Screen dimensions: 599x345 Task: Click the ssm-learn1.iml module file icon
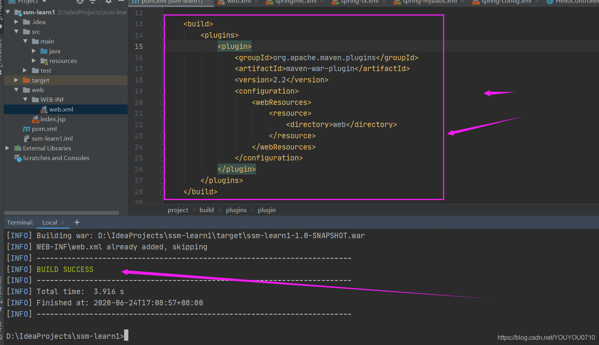coord(26,139)
